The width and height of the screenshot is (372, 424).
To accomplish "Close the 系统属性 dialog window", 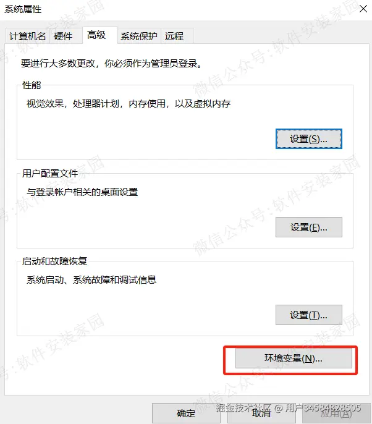I will tap(363, 9).
